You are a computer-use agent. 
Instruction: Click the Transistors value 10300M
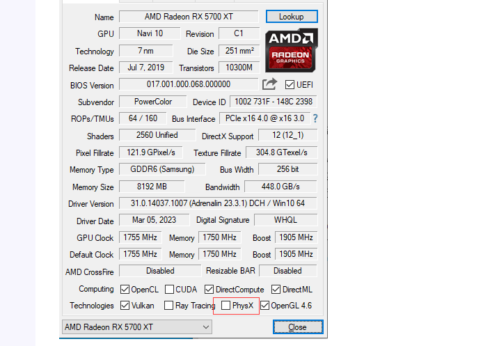coord(239,68)
